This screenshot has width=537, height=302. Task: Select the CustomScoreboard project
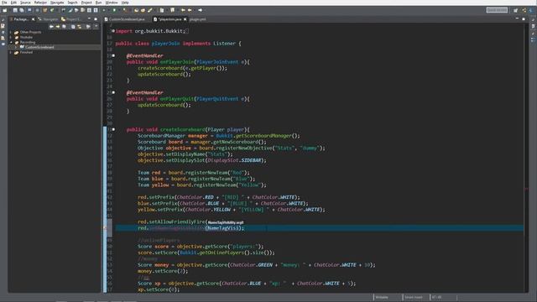39,47
